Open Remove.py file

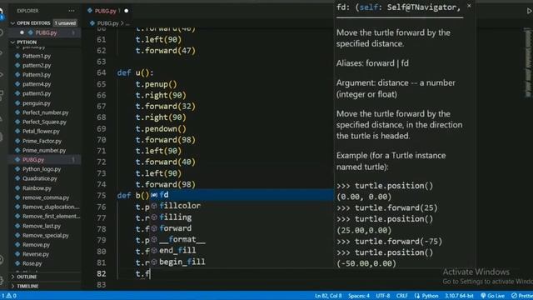(x=36, y=244)
